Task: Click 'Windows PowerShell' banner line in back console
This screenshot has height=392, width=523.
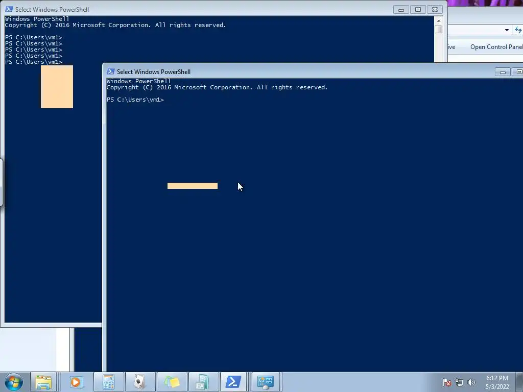Action: (x=37, y=19)
